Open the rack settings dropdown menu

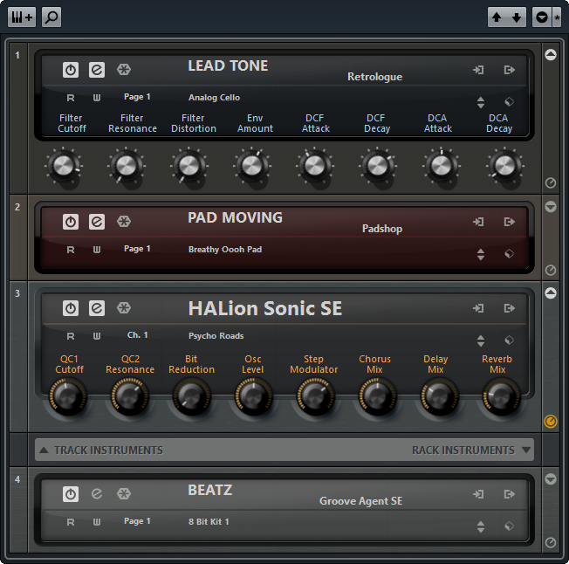[542, 17]
